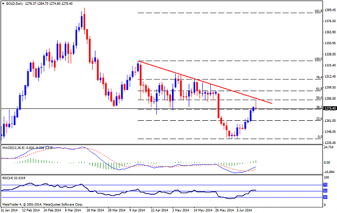337x213 pixels.
Task: Click the 22 Apr 2014 date label
Action: coord(160,210)
